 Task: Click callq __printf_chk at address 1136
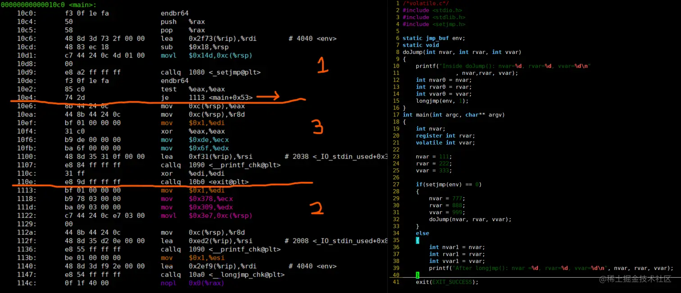coord(221,249)
